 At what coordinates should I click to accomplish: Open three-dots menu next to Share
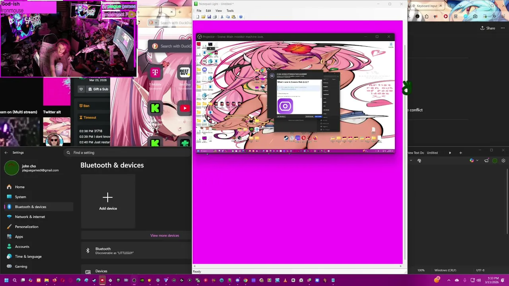pos(503,28)
